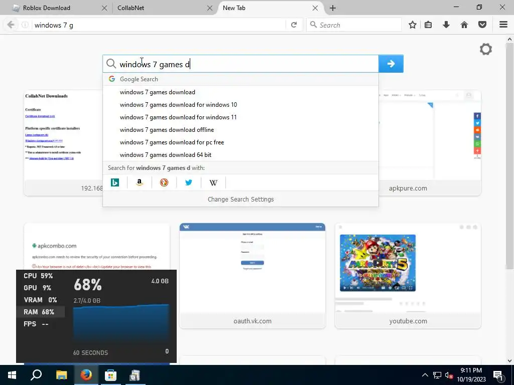514x385 pixels.
Task: Search with the Amazon engine icon
Action: point(140,182)
